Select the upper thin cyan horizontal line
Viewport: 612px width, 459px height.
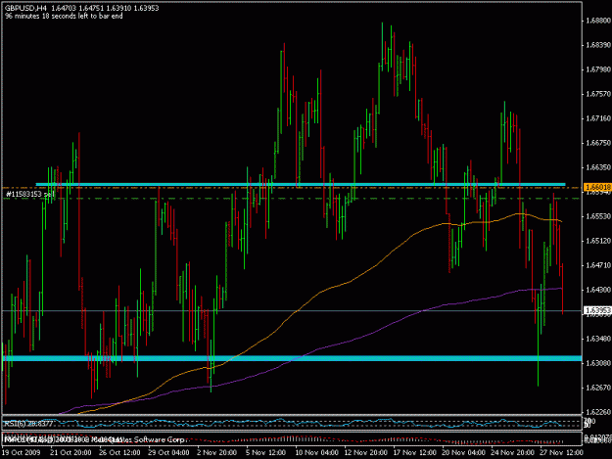pyautogui.click(x=301, y=184)
